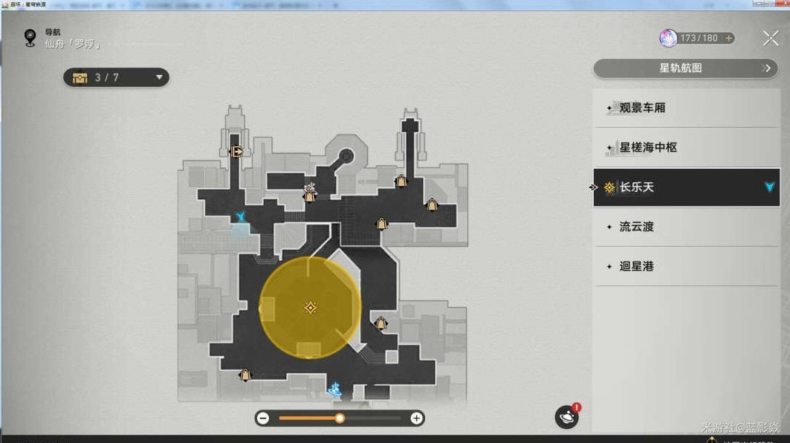Click the map zoom slider handle
Image resolution: width=790 pixels, height=443 pixels.
(340, 418)
